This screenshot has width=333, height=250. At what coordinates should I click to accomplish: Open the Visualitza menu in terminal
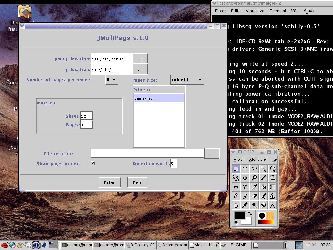pos(255,11)
